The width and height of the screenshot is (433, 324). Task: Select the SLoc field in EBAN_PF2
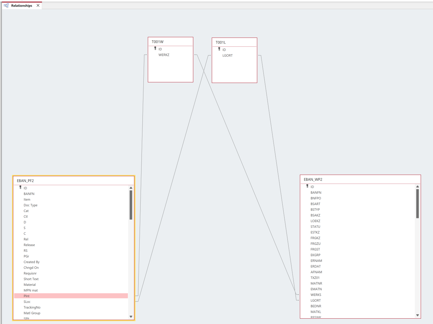tap(27, 302)
